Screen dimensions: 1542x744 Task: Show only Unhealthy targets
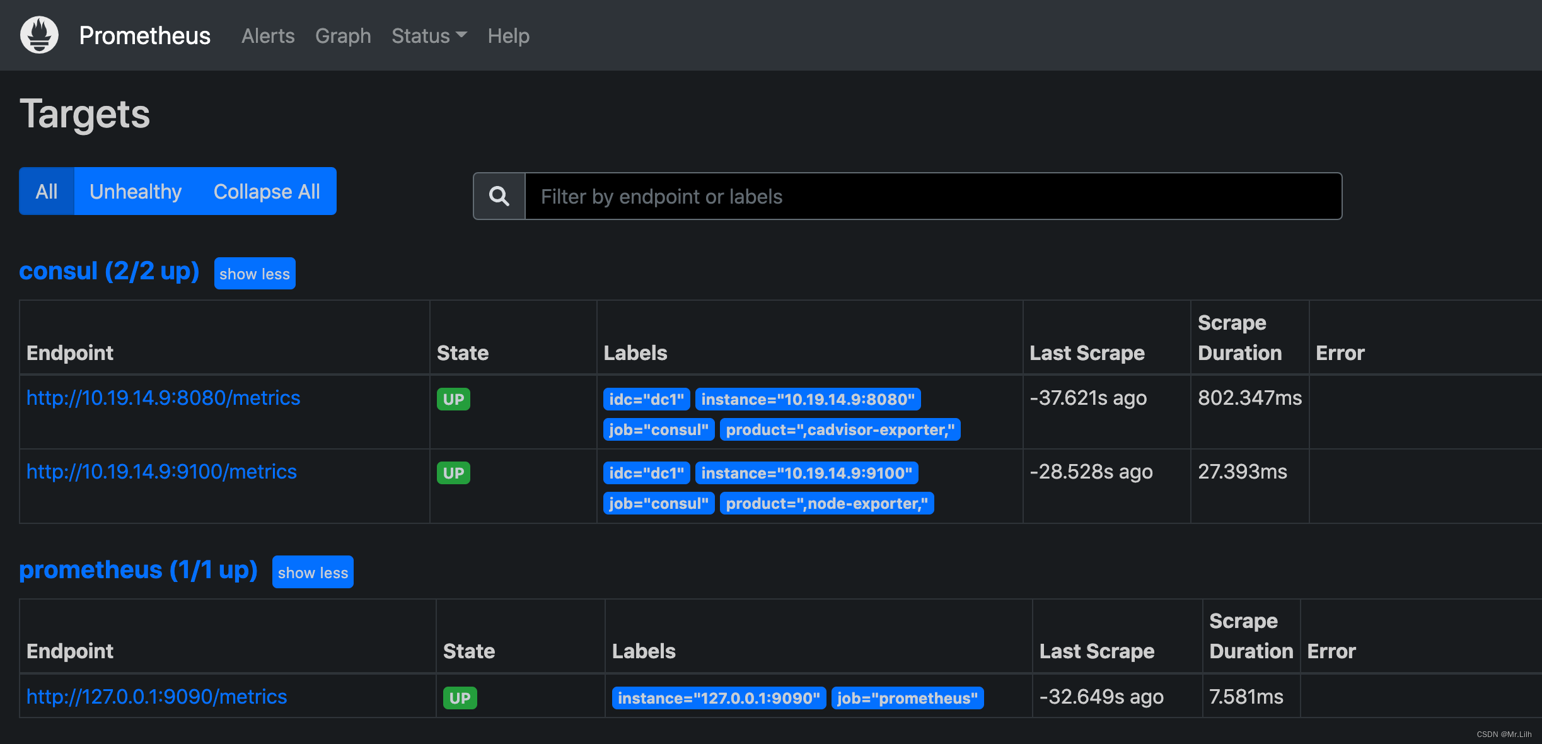136,191
